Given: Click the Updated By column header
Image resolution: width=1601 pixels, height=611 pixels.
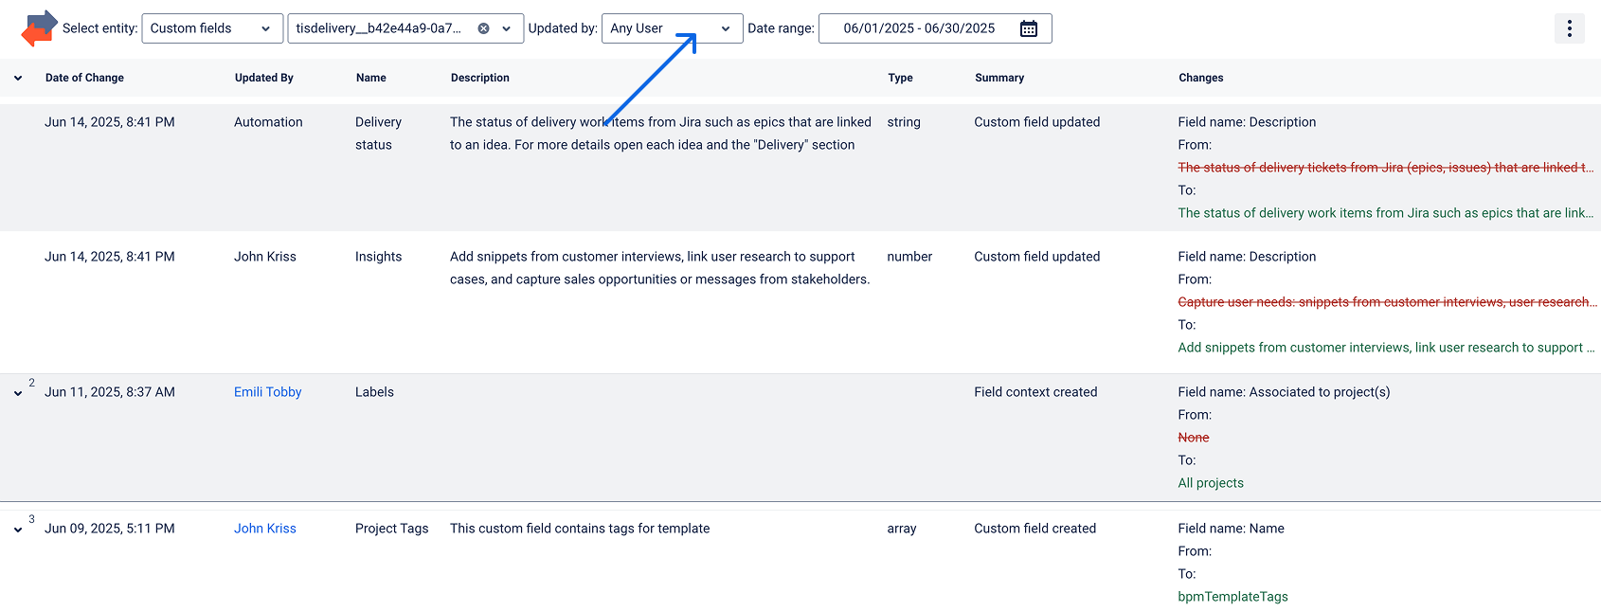Looking at the screenshot, I should pyautogui.click(x=263, y=78).
